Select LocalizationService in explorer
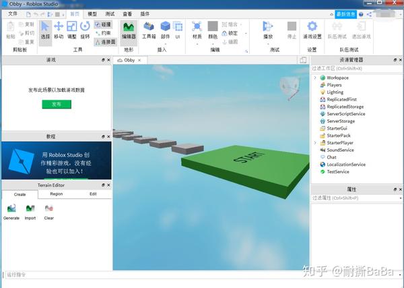The image size is (404, 288). pos(346,165)
